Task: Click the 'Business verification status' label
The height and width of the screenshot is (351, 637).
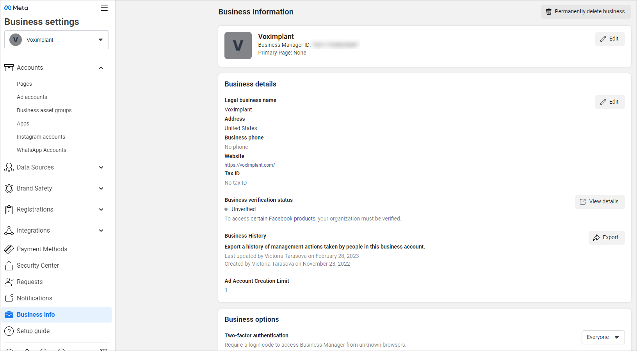Action: click(x=258, y=200)
